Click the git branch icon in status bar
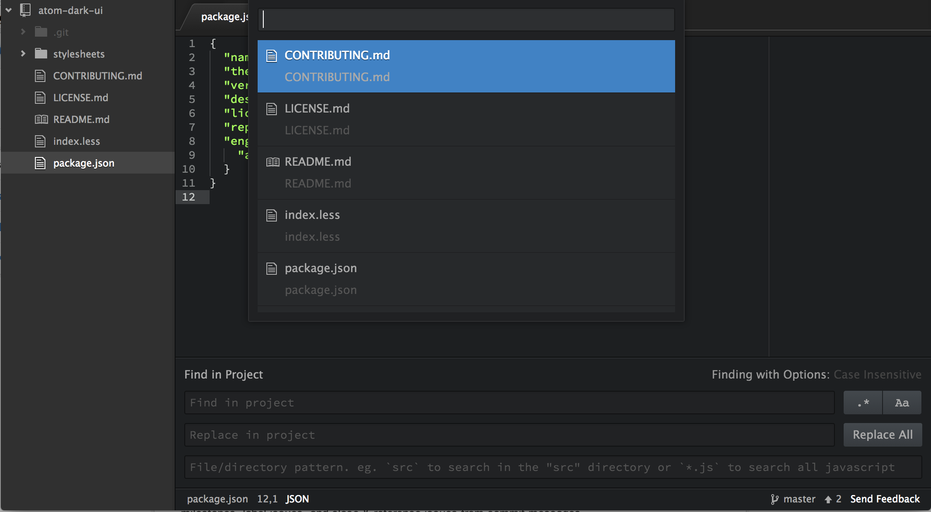 click(774, 499)
